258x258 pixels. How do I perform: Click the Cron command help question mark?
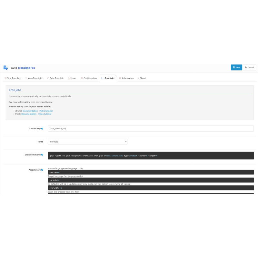pyautogui.click(x=43, y=154)
